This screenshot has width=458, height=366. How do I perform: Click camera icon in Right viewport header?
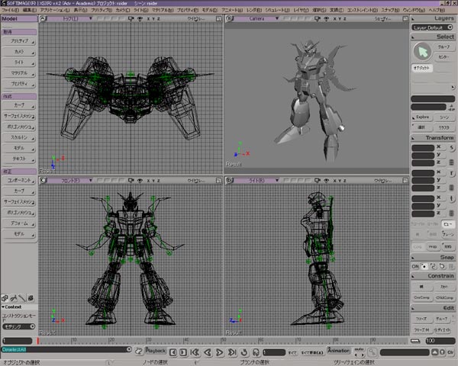(x=318, y=181)
